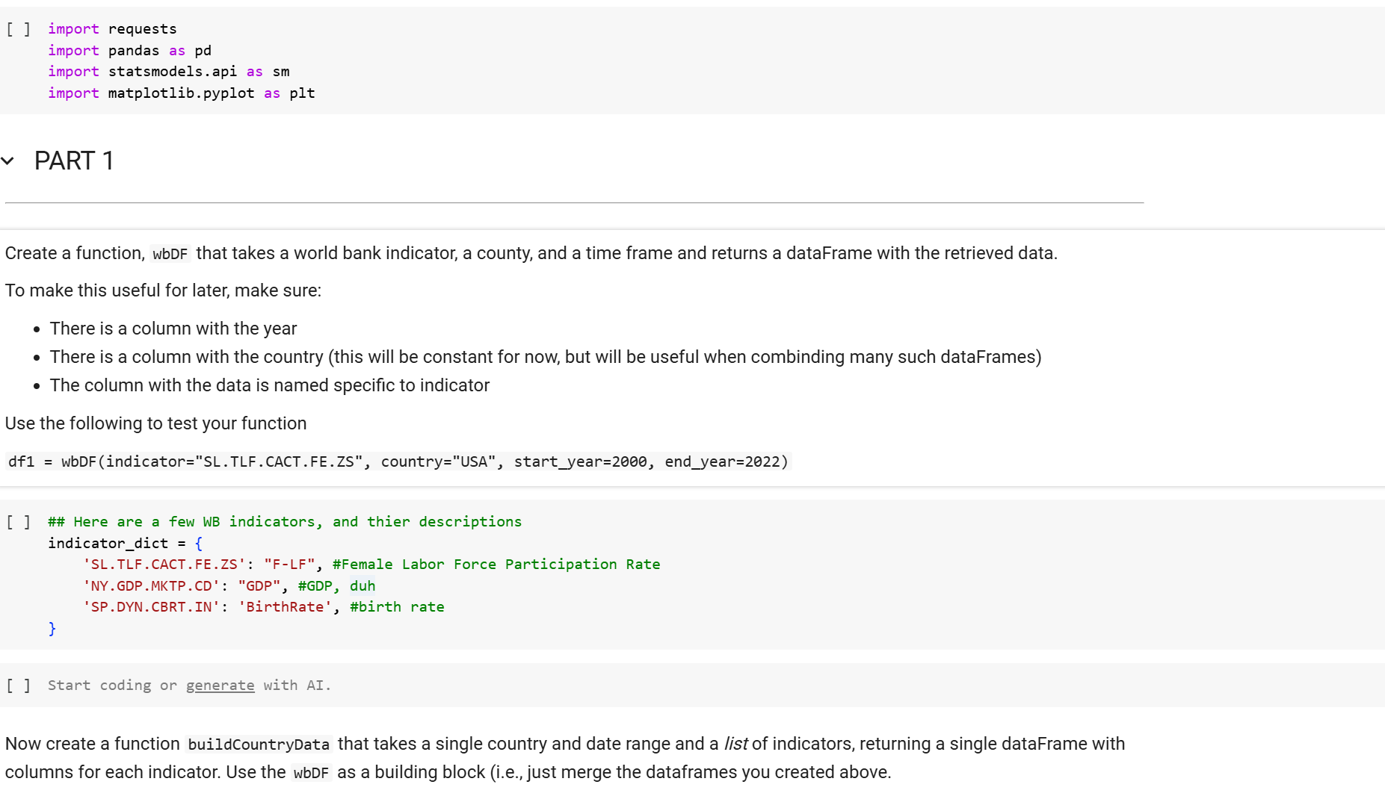Click the GDP comment in indicator_dict
The image size is (1385, 805).
(x=317, y=585)
